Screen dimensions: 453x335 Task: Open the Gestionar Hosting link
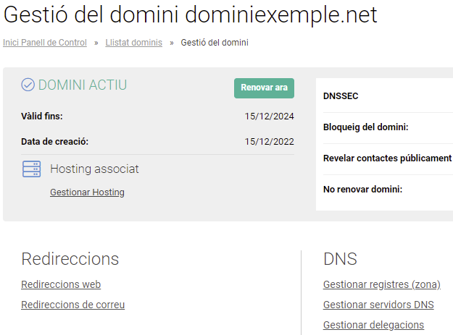click(x=87, y=192)
